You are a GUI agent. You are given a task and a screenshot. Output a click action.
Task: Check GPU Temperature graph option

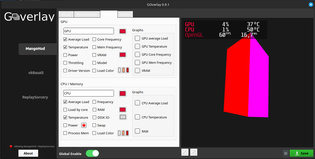[x=137, y=46]
